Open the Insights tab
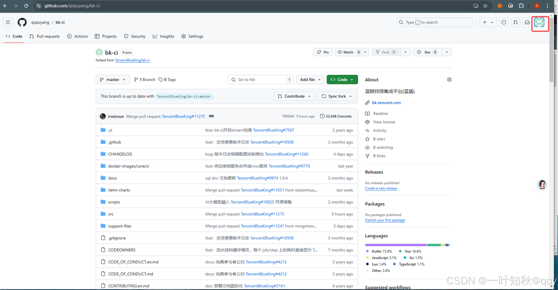558x290 pixels. coord(163,37)
